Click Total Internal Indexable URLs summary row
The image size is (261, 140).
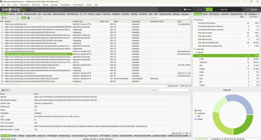(226, 43)
